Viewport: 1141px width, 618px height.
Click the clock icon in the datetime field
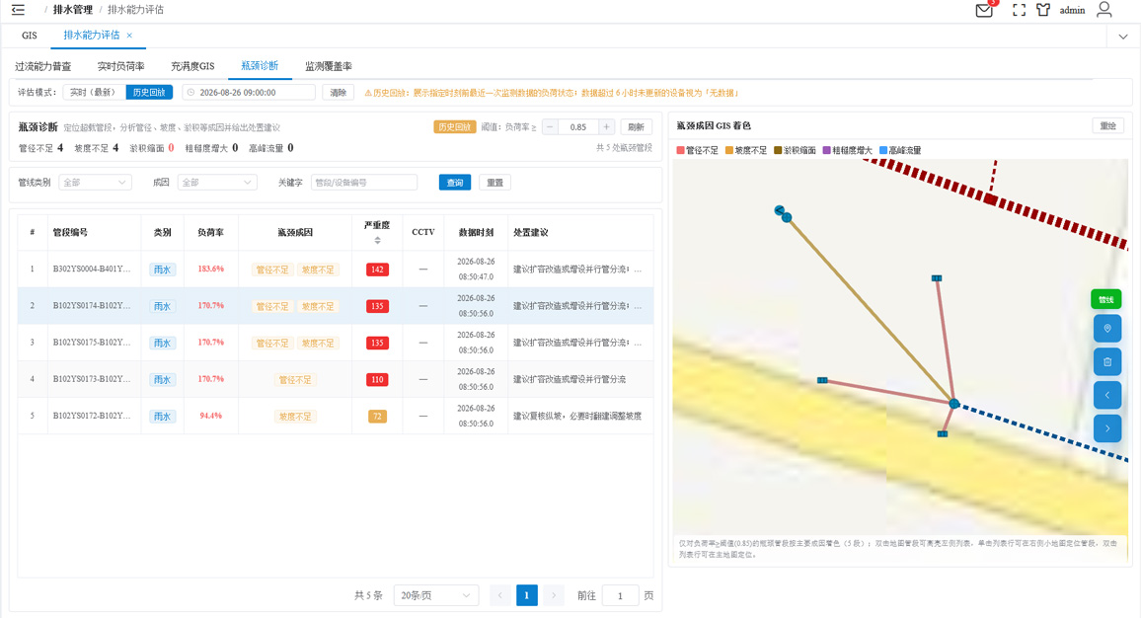191,93
